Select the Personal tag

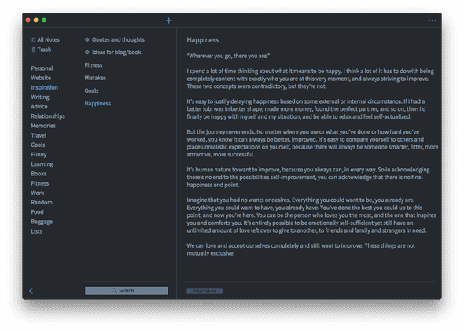click(x=42, y=68)
